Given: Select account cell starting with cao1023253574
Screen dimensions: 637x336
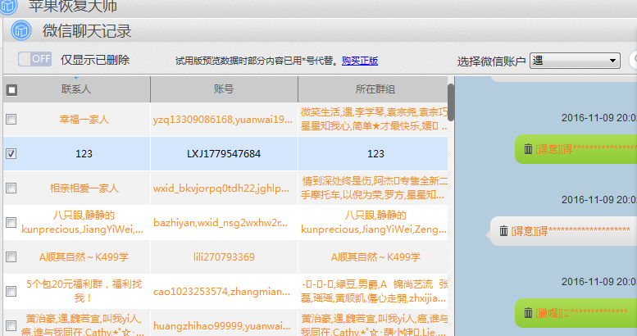Looking at the screenshot, I should [224, 291].
